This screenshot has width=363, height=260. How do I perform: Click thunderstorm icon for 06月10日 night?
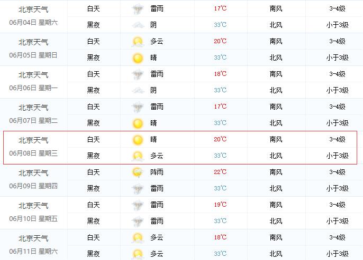138,222
